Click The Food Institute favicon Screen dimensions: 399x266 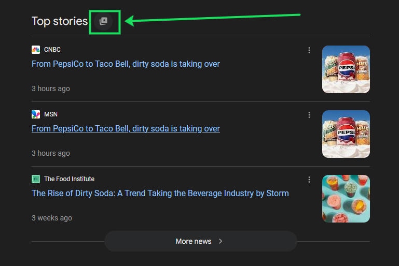pos(36,179)
